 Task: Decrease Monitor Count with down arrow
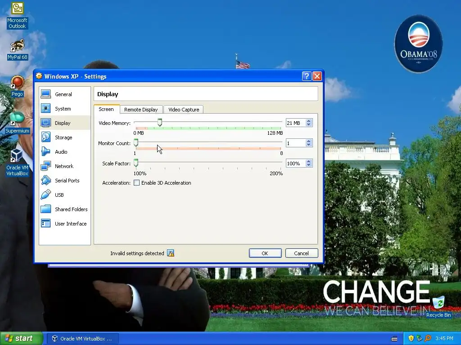[309, 145]
